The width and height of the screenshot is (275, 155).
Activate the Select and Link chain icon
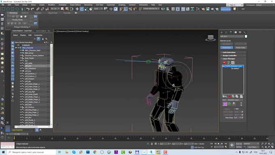point(38,9)
